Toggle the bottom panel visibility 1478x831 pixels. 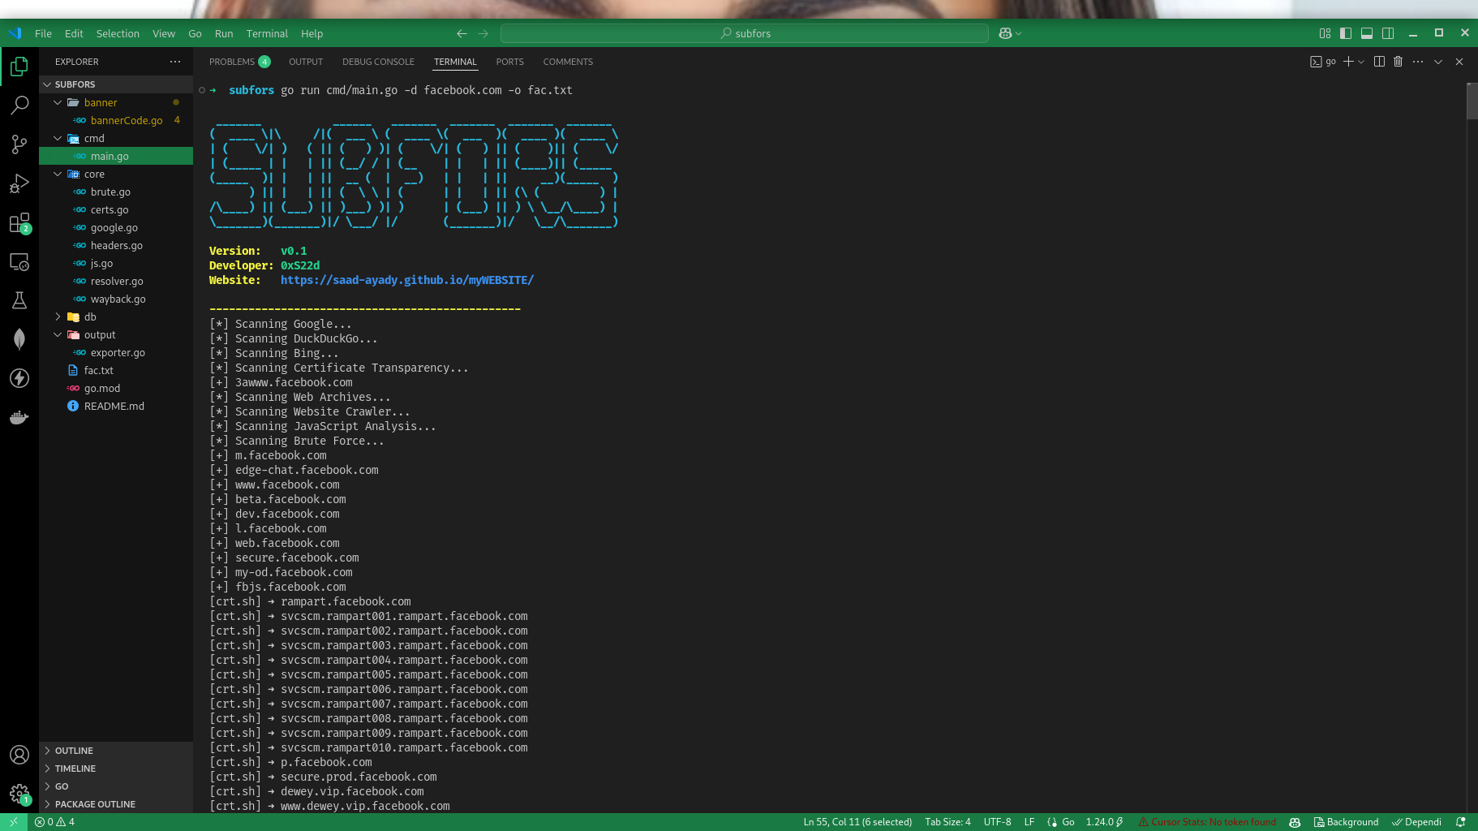pos(1367,33)
